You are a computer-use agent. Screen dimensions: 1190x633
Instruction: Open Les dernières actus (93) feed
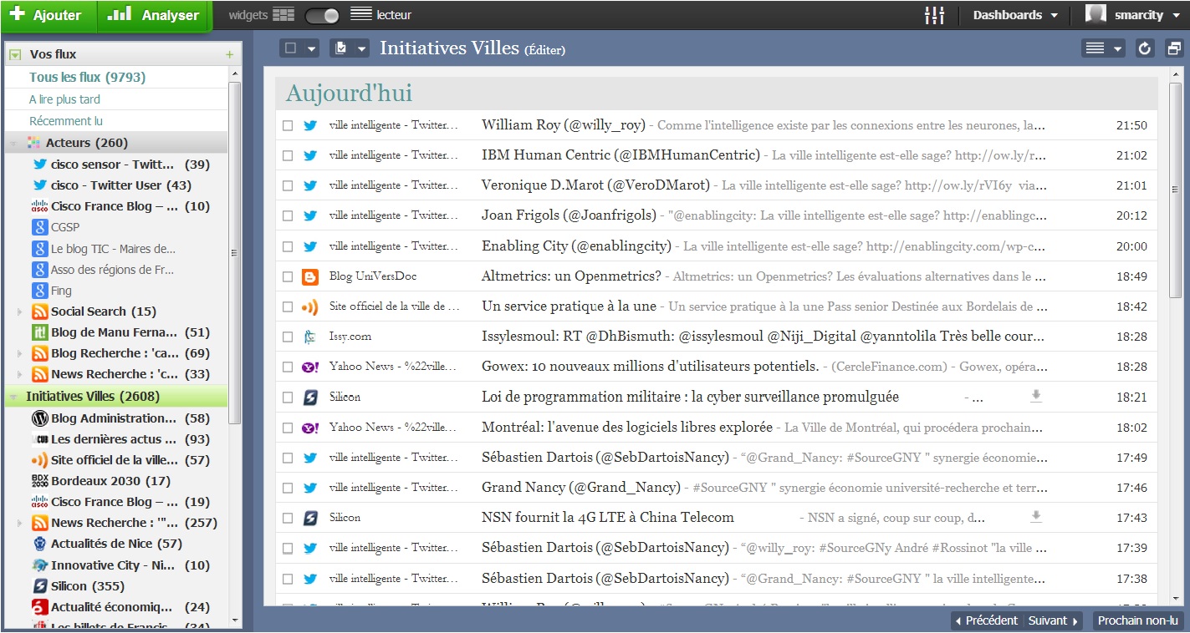pos(130,439)
